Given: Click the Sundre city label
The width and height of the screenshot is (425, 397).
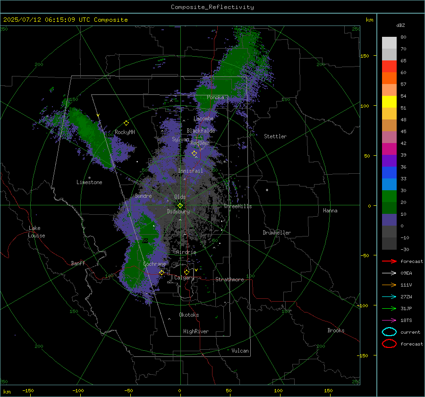Looking at the screenshot, I should click(x=143, y=196).
